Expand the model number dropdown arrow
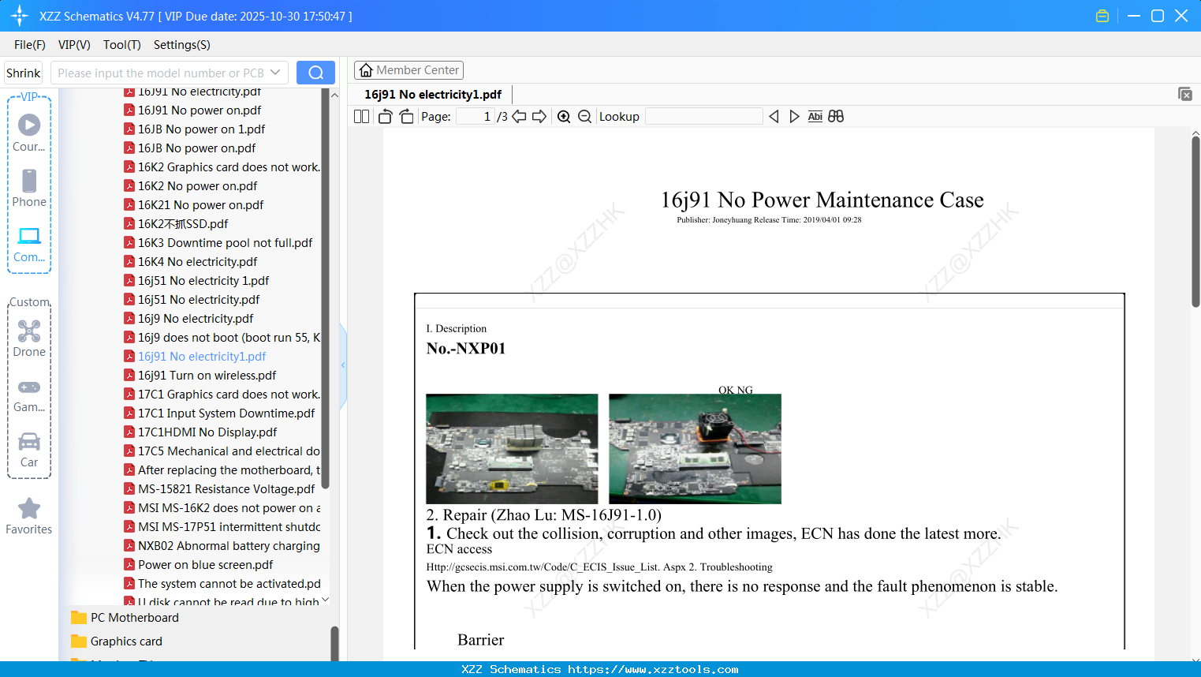 pyautogui.click(x=275, y=73)
